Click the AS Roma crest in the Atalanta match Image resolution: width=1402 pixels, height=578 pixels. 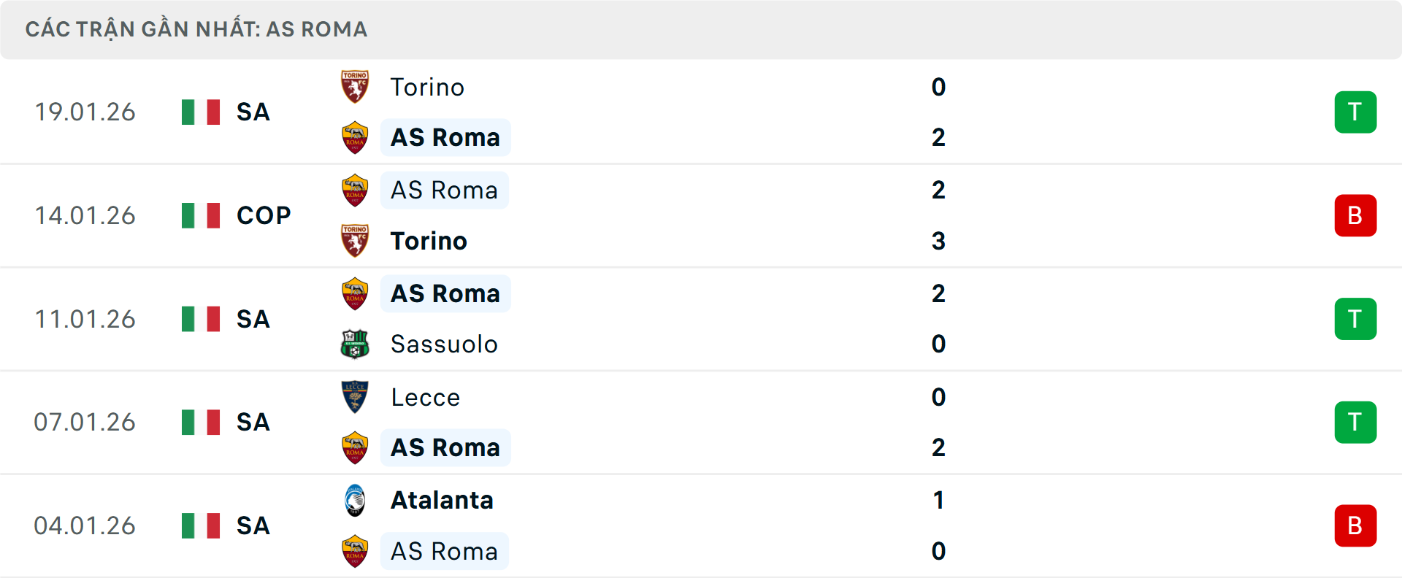(355, 551)
